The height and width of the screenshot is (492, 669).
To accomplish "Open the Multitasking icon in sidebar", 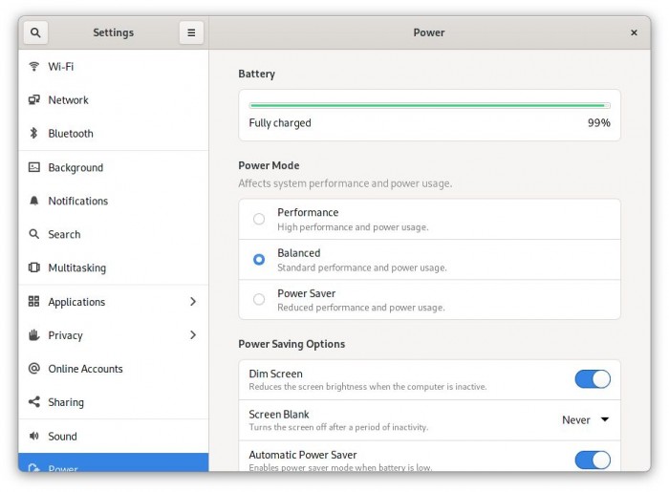I will click(x=34, y=268).
